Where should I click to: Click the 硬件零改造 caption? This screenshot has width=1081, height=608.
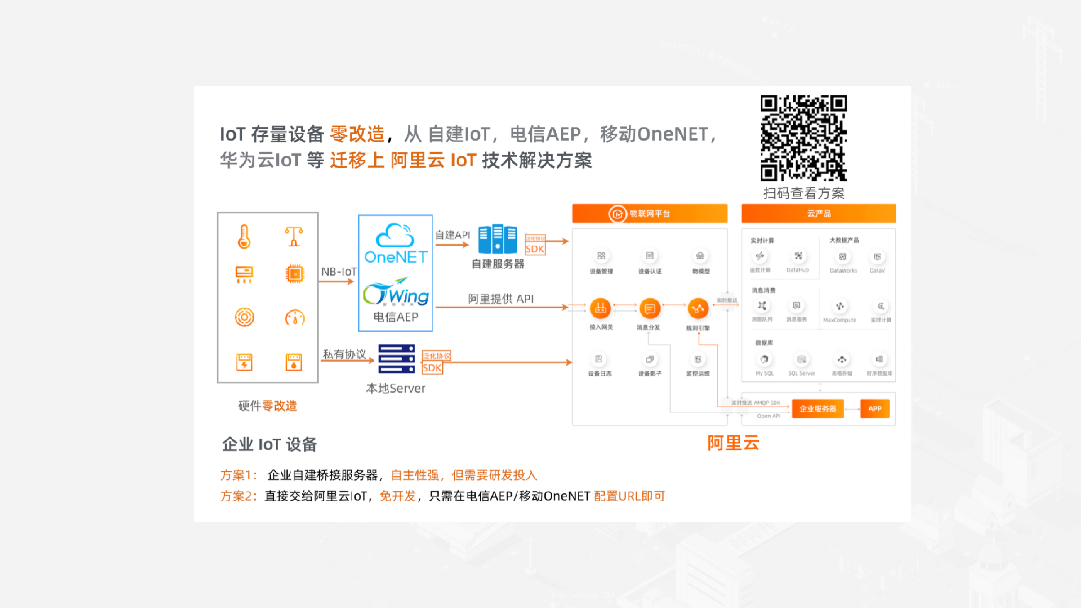point(267,406)
